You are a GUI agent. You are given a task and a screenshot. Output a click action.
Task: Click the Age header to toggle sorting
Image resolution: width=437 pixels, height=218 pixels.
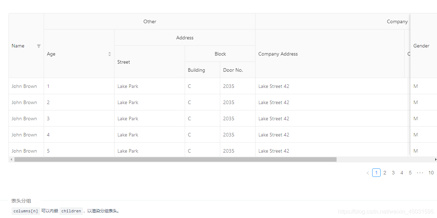pos(51,54)
